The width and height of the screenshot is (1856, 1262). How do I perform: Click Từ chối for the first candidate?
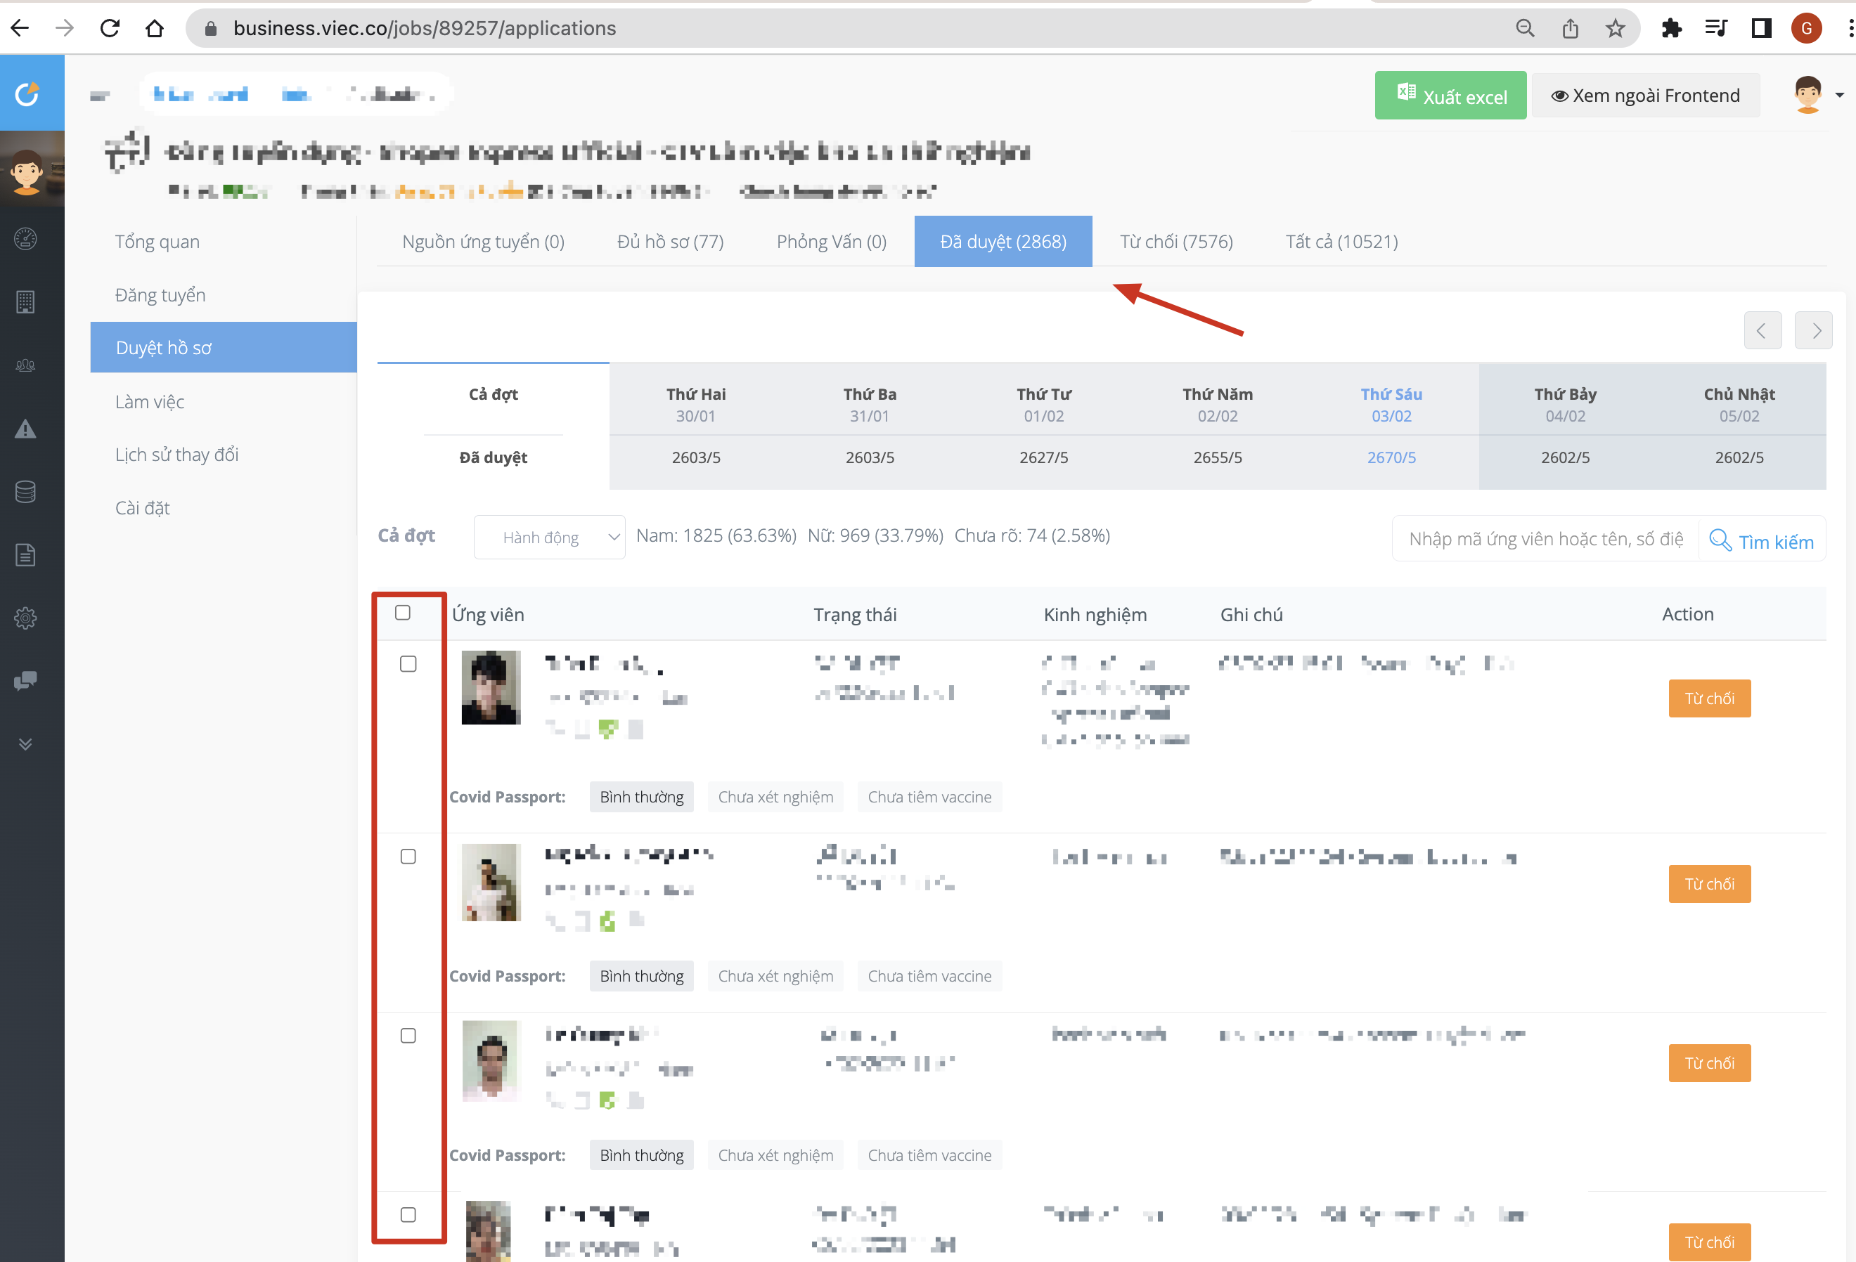click(1709, 698)
